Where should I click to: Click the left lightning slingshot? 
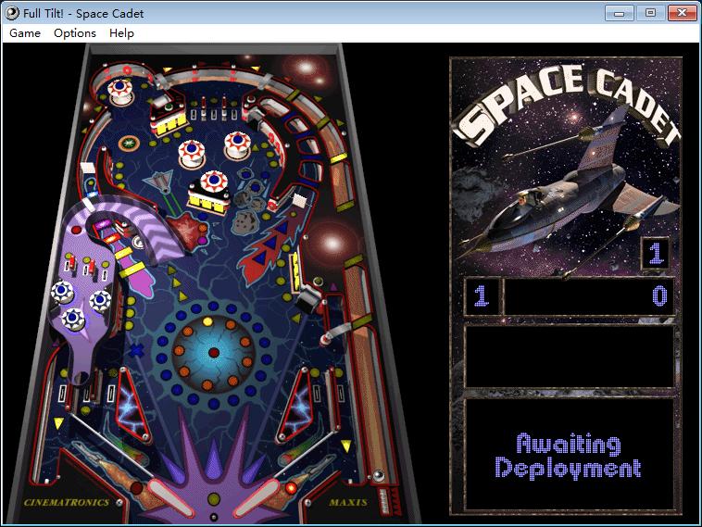133,404
